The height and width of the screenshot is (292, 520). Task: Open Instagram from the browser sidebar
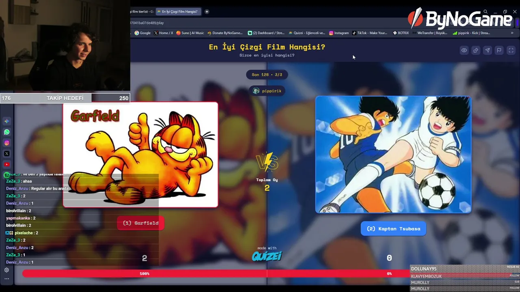pyautogui.click(x=6, y=143)
